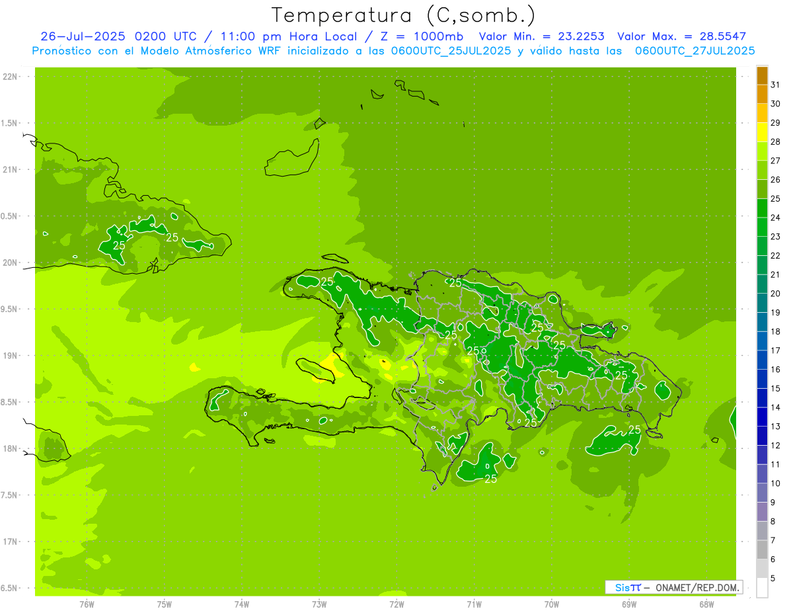Click the '19N' latitude label
793x613 pixels.
coord(10,355)
